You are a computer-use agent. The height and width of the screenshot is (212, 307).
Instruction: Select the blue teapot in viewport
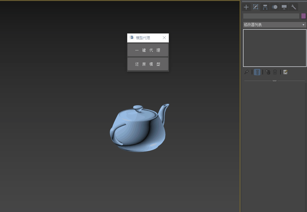(138, 132)
